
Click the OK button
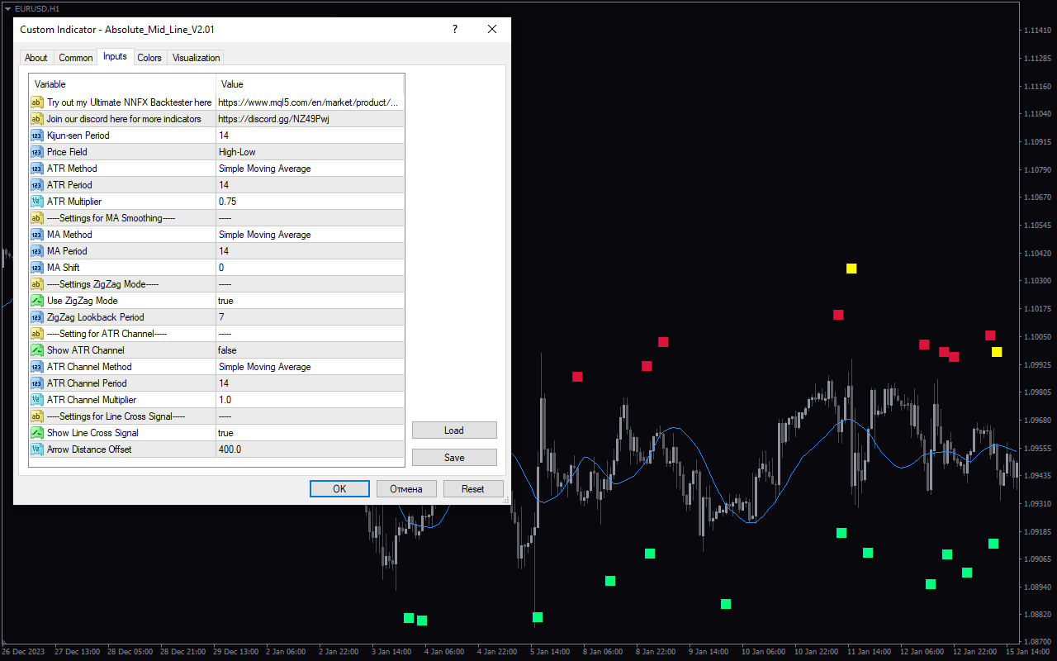pos(339,489)
